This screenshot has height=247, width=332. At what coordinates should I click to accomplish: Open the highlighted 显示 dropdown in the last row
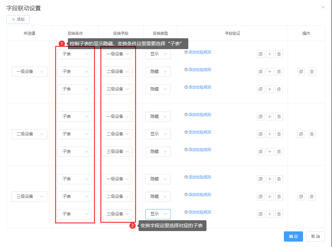[158, 214]
